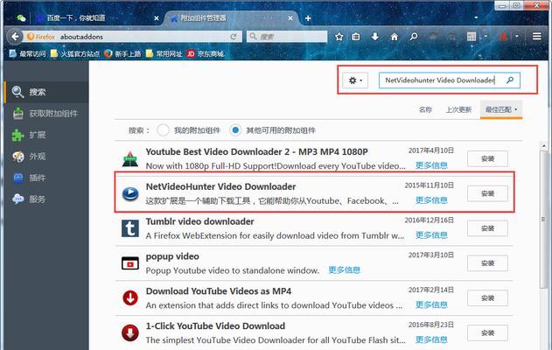Image resolution: width=552 pixels, height=350 pixels.
Task: Open 更多信息 link for popup video
Action: (x=345, y=270)
